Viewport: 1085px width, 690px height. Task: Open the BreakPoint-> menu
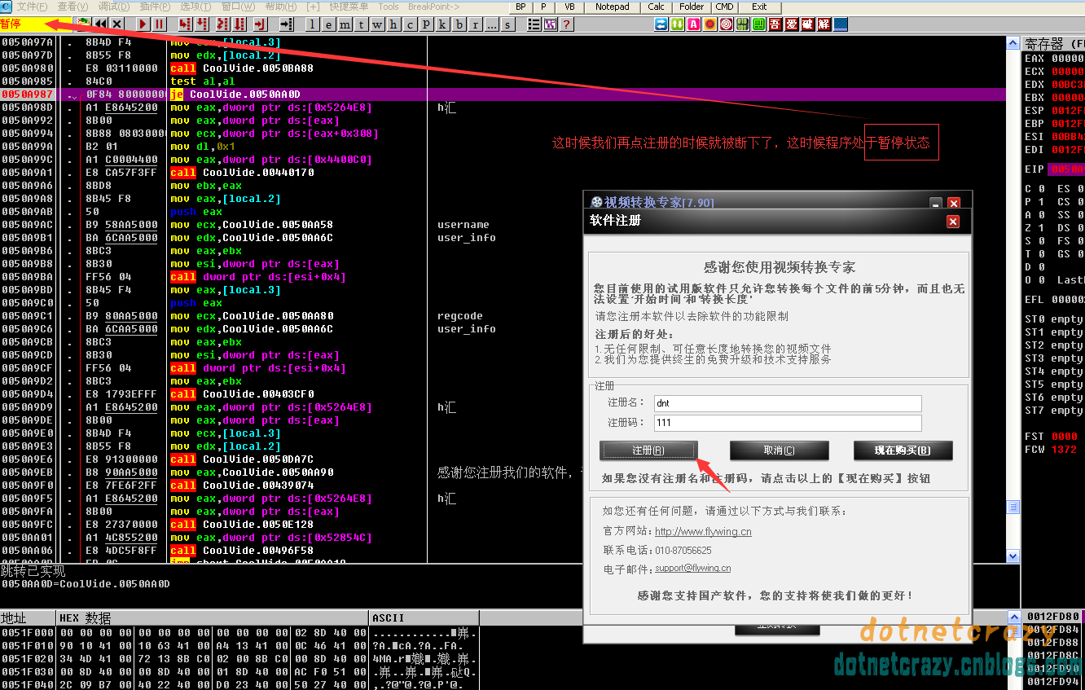tap(434, 7)
